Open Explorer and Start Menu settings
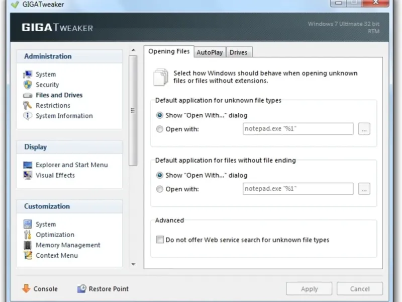This screenshot has width=402, height=302. [71, 165]
